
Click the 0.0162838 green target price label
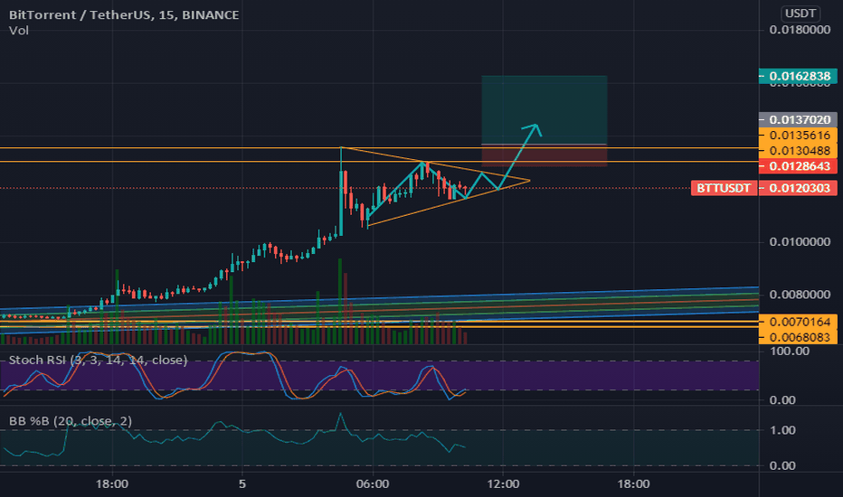tap(798, 76)
